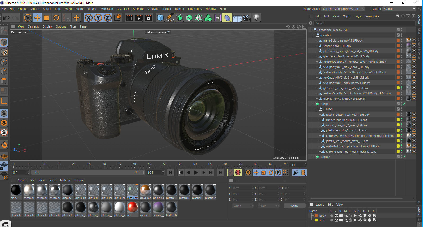Add a Light object
Image resolution: width=423 pixels, height=227 pixels.
coord(256,18)
